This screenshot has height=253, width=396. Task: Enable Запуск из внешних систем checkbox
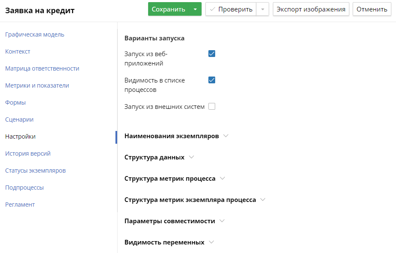[212, 106]
